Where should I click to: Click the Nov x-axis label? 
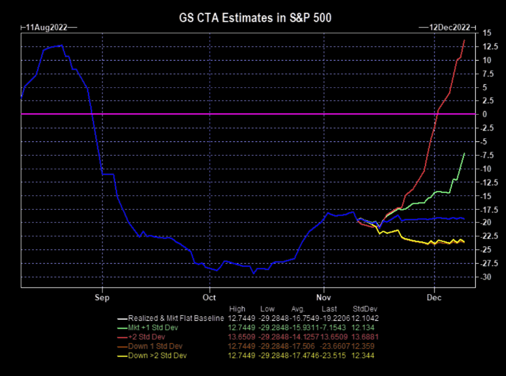point(324,298)
